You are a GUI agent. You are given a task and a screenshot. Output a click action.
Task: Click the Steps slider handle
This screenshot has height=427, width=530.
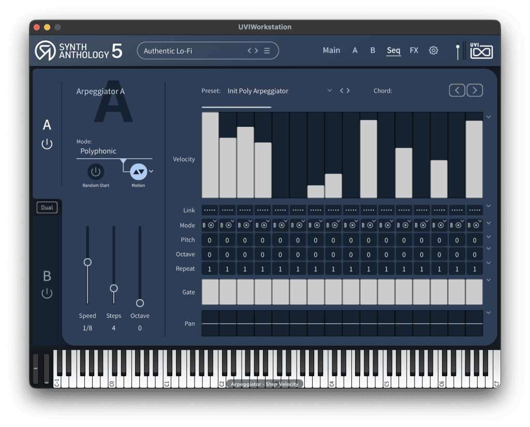coord(114,288)
